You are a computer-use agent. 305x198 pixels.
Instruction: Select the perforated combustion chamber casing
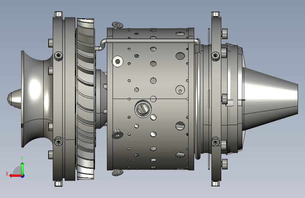[150, 99]
